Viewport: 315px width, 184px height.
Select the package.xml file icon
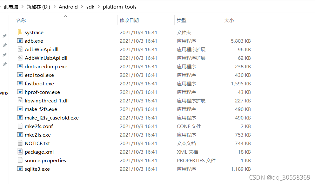(20, 152)
